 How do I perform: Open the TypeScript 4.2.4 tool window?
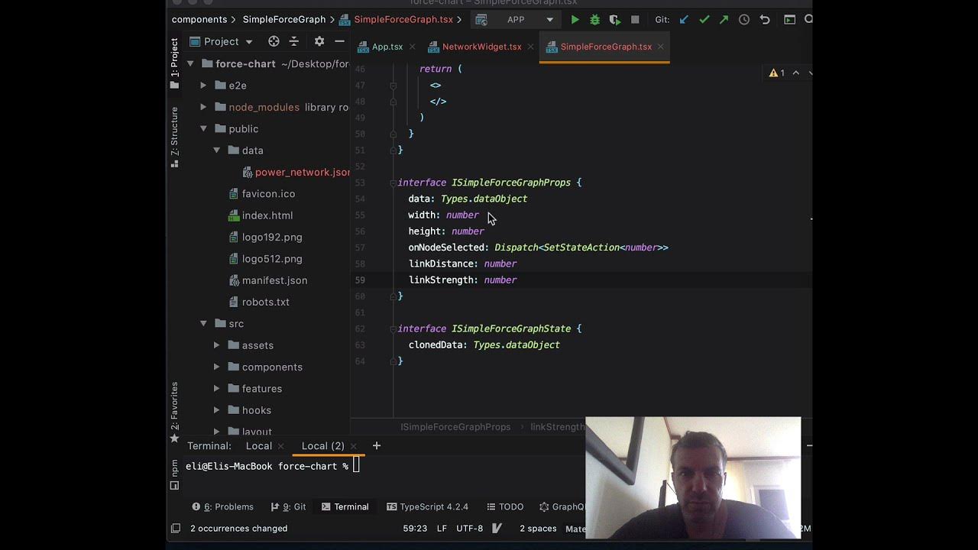[428, 506]
